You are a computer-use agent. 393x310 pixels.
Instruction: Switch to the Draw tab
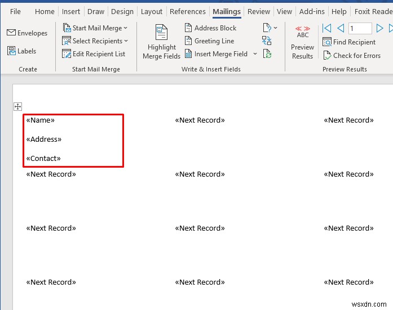(96, 11)
